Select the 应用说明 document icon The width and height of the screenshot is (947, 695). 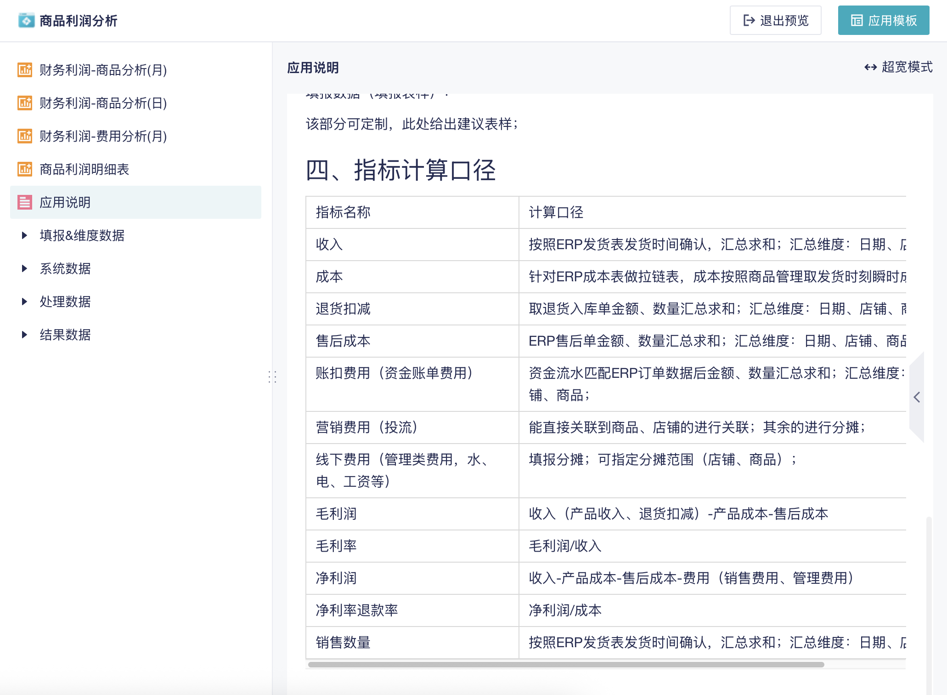pyautogui.click(x=24, y=202)
